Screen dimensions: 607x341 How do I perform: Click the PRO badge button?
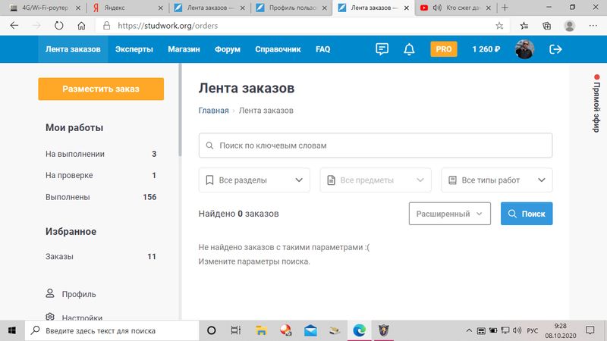pyautogui.click(x=444, y=49)
